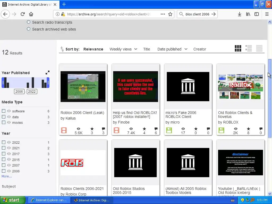The image size is (272, 204).
Task: Switch to the Internet Archive taskbar window
Action: (x=92, y=200)
